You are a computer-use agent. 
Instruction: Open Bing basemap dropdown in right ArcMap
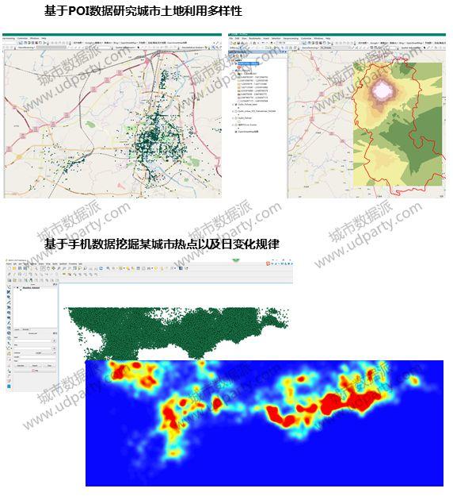click(x=402, y=43)
